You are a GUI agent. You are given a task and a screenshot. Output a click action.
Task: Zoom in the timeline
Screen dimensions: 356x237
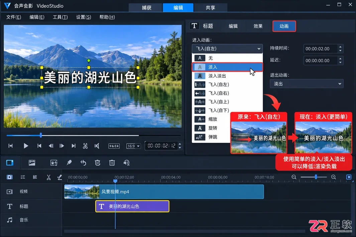click(x=334, y=177)
